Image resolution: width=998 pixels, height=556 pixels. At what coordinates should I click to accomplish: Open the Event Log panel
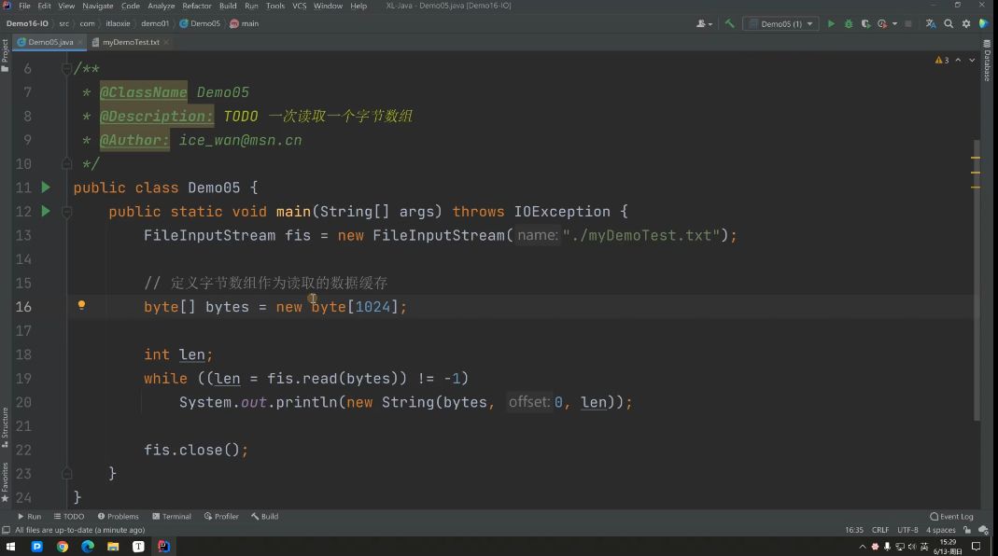951,517
